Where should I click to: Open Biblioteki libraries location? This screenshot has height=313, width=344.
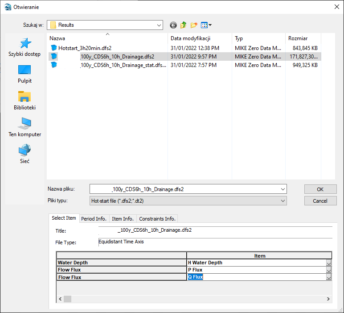[25, 101]
